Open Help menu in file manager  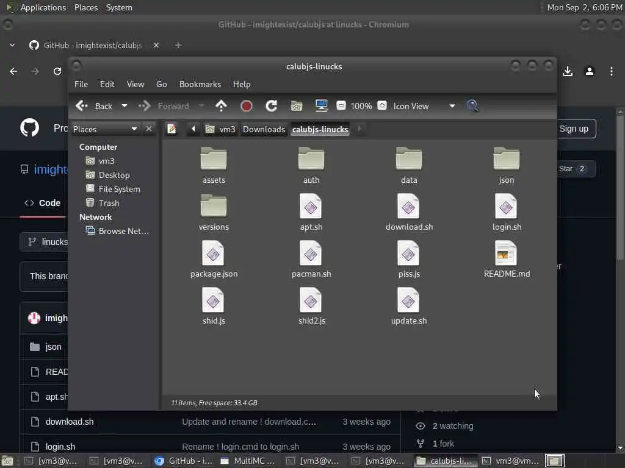tap(242, 84)
